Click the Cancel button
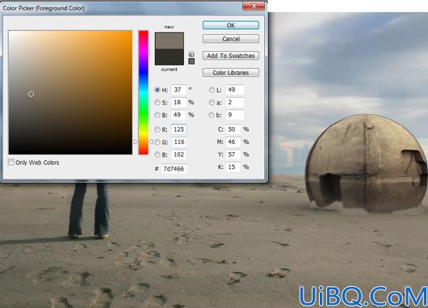428x308 pixels. (231, 39)
